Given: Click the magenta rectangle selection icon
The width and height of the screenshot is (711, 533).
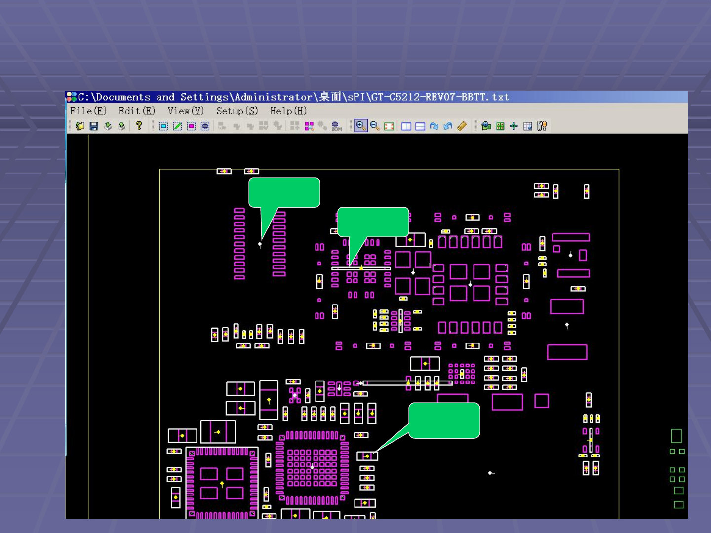Looking at the screenshot, I should click(191, 126).
